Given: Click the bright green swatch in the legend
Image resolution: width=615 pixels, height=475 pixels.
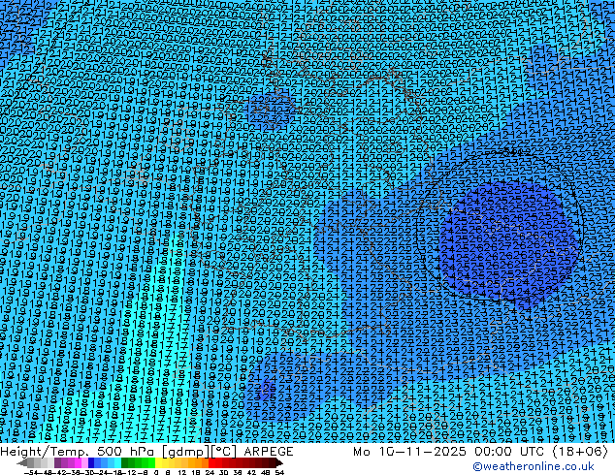Looking at the screenshot, I should tap(151, 462).
